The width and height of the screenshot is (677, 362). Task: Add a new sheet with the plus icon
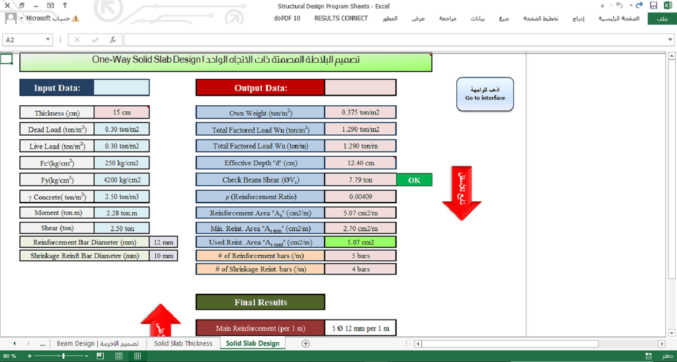pyautogui.click(x=305, y=343)
